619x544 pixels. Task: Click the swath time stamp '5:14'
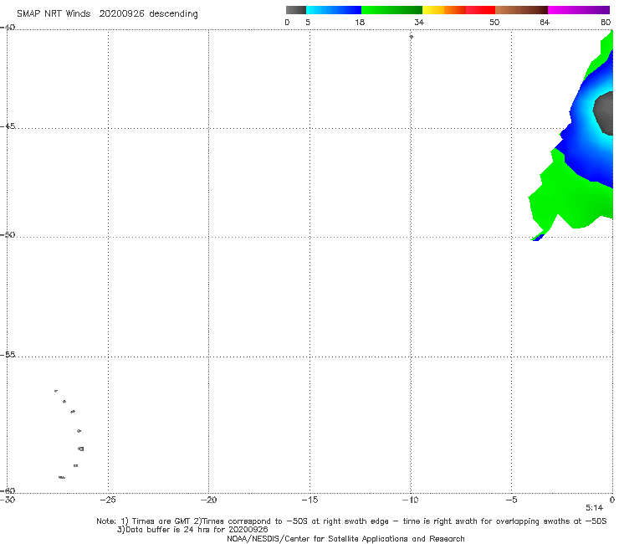[594, 508]
